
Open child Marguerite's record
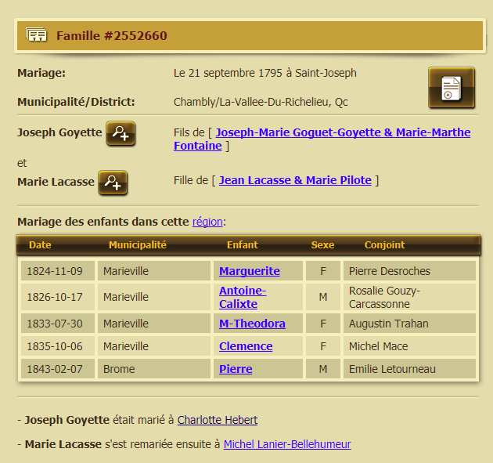tap(249, 271)
